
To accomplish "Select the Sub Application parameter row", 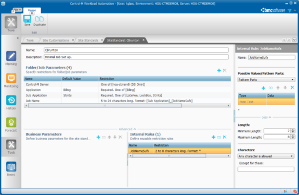I will pos(127,95).
